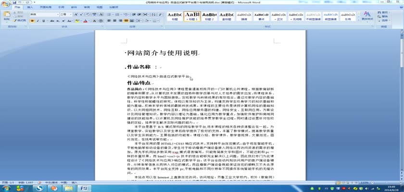Open the 邮件 (Mailings) tab
The image size is (404, 192).
click(x=74, y=7)
